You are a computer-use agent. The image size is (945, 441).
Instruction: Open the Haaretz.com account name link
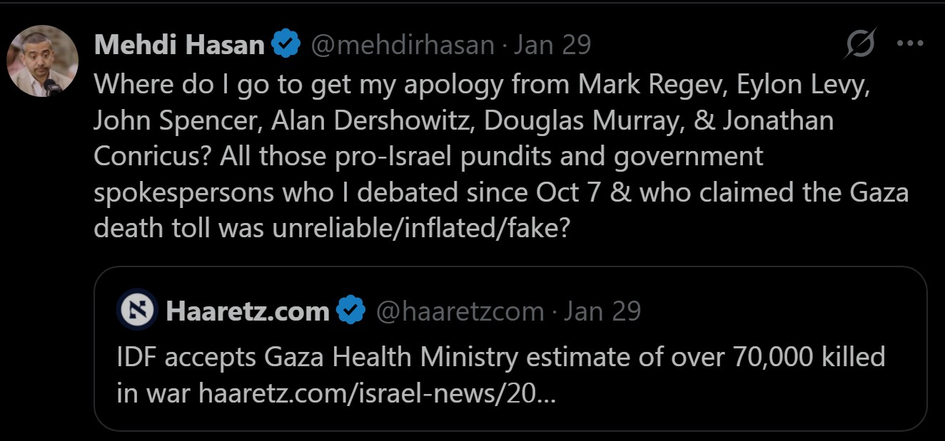pyautogui.click(x=248, y=311)
